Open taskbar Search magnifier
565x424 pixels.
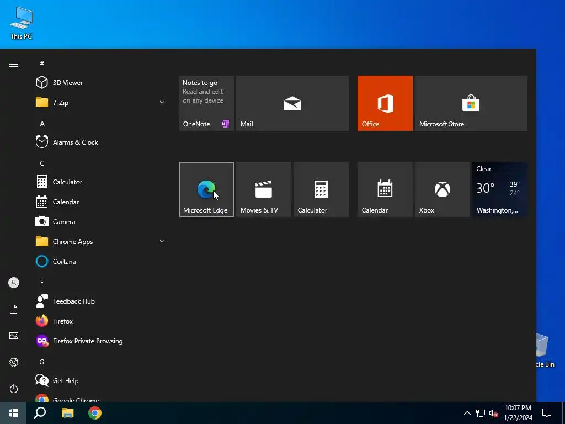click(40, 413)
